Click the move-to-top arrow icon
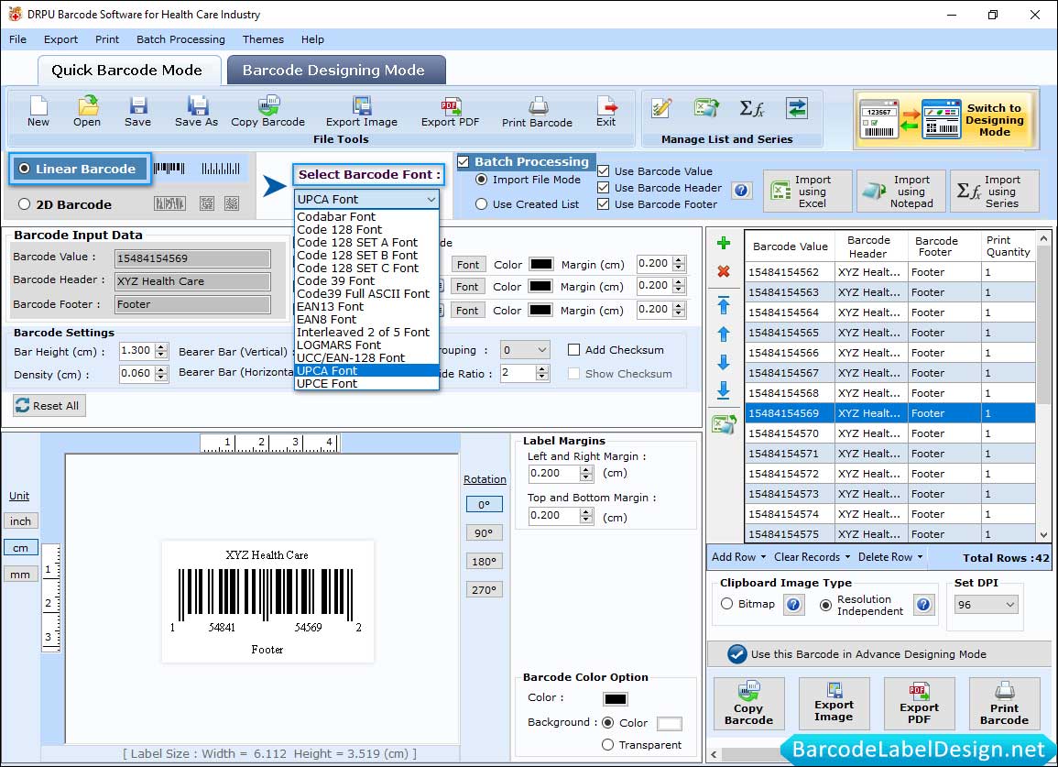 724,305
